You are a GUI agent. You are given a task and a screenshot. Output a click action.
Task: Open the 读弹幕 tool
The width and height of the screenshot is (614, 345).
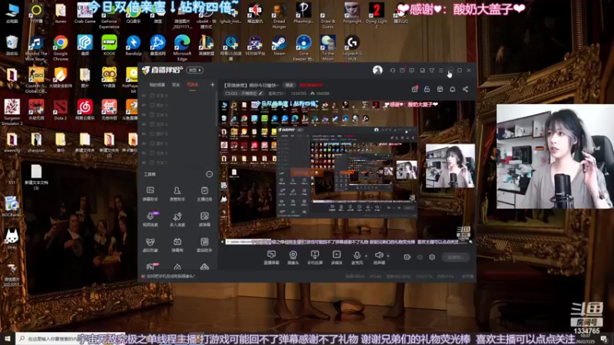204,219
